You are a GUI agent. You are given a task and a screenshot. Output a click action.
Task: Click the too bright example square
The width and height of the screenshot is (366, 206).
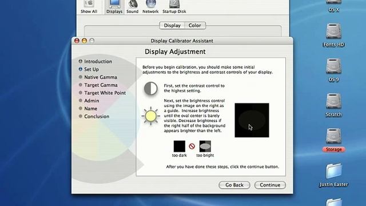tap(205, 146)
